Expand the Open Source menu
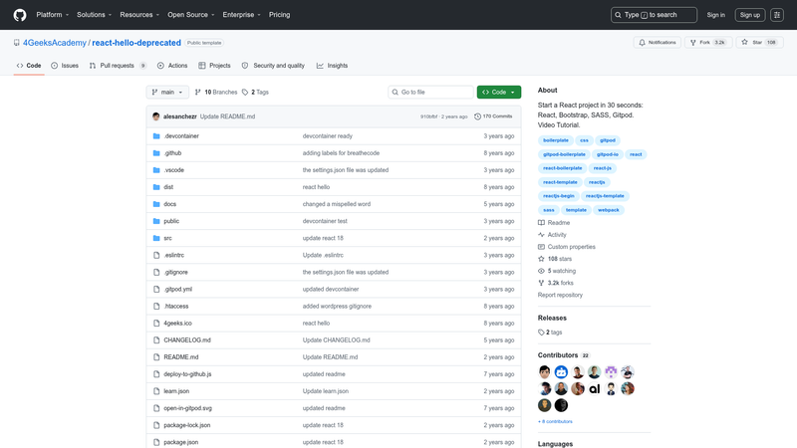 tap(191, 15)
